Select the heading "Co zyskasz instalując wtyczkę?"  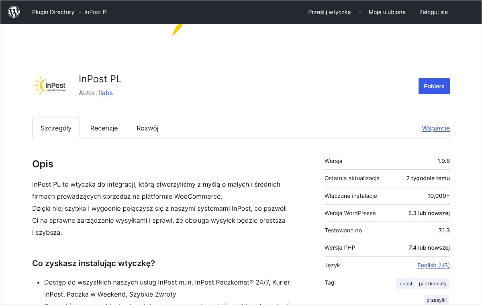[94, 264]
